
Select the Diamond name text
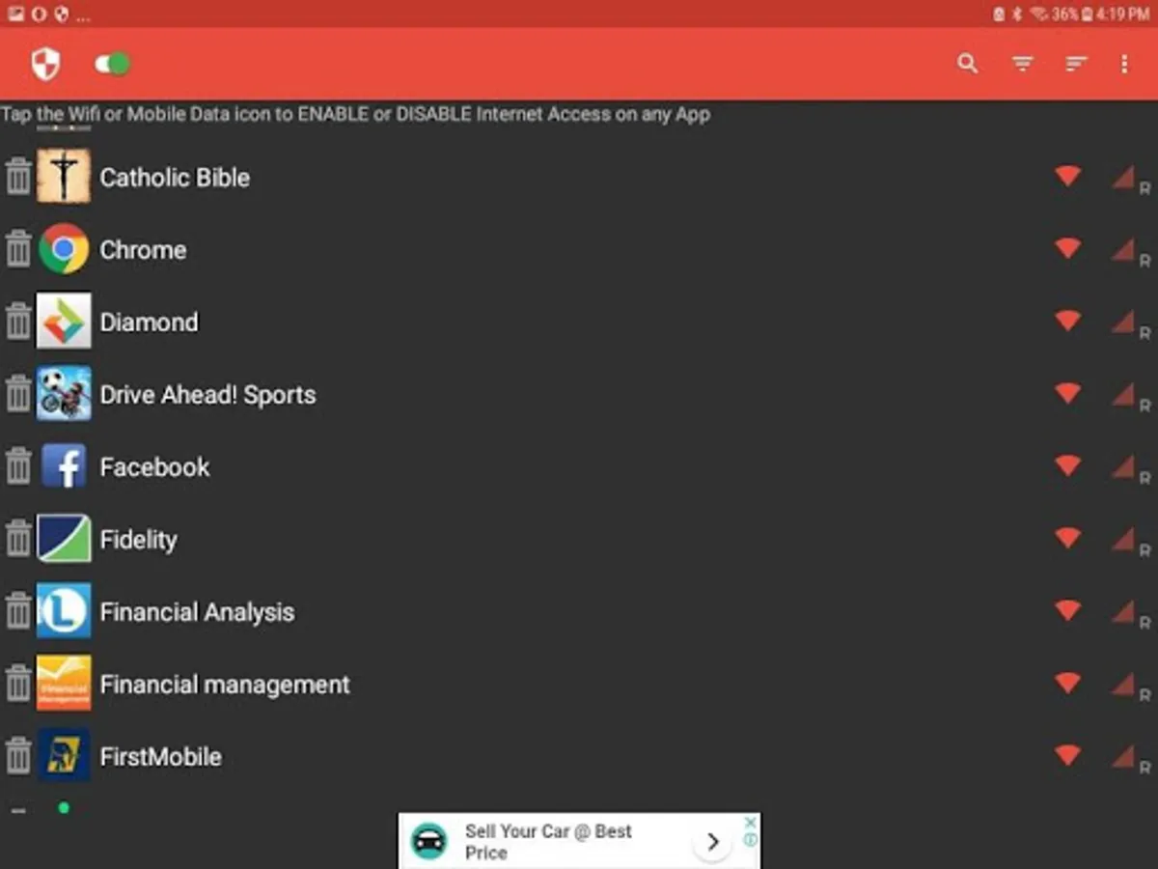pos(149,322)
